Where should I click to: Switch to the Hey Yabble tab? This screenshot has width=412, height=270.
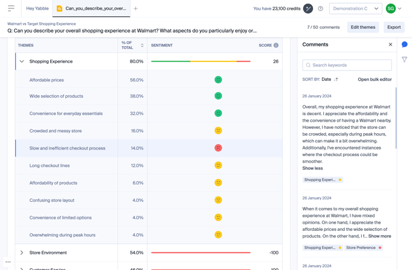[37, 8]
